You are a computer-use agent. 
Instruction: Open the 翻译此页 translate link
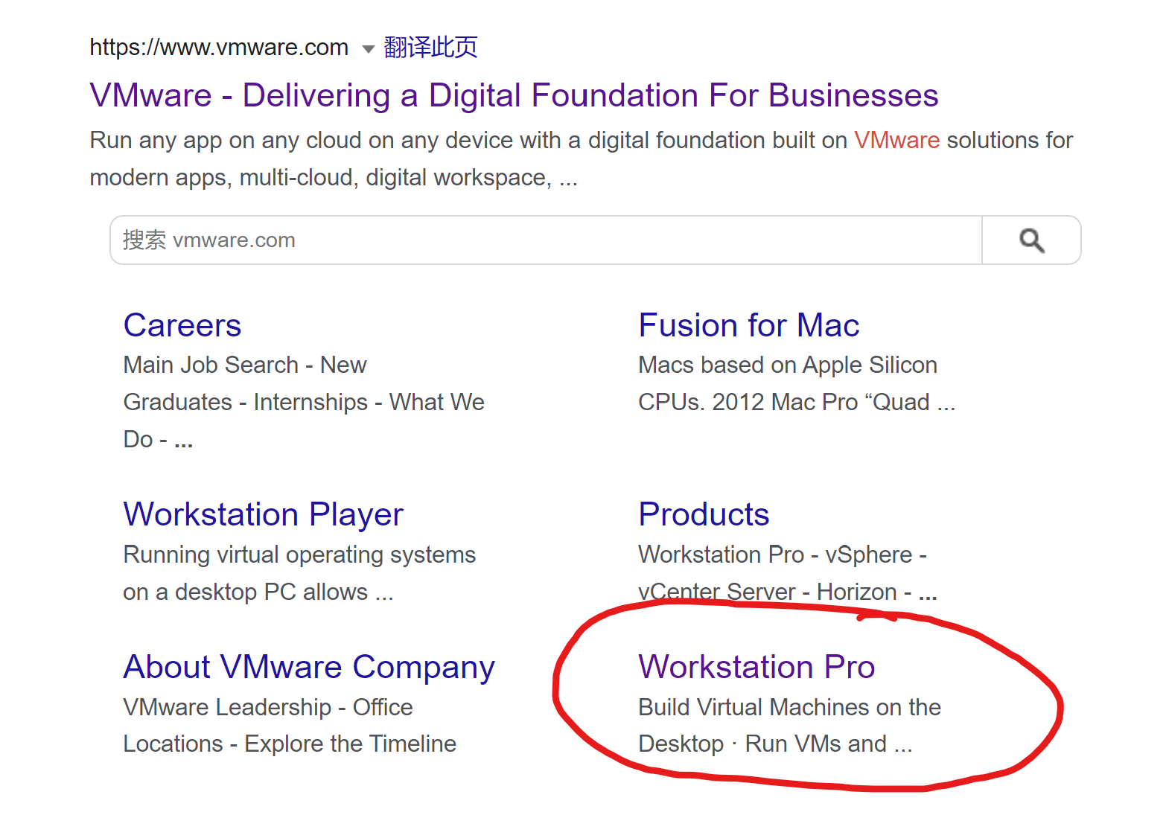[430, 48]
